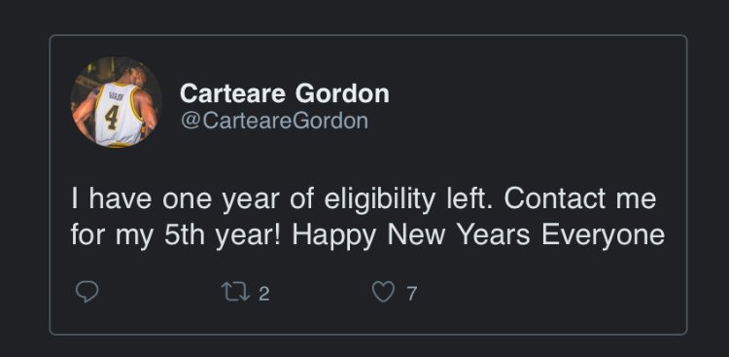Screen dimensions: 729x357
Task: Click the words "Contact me" in the tweet
Action: click(x=579, y=198)
